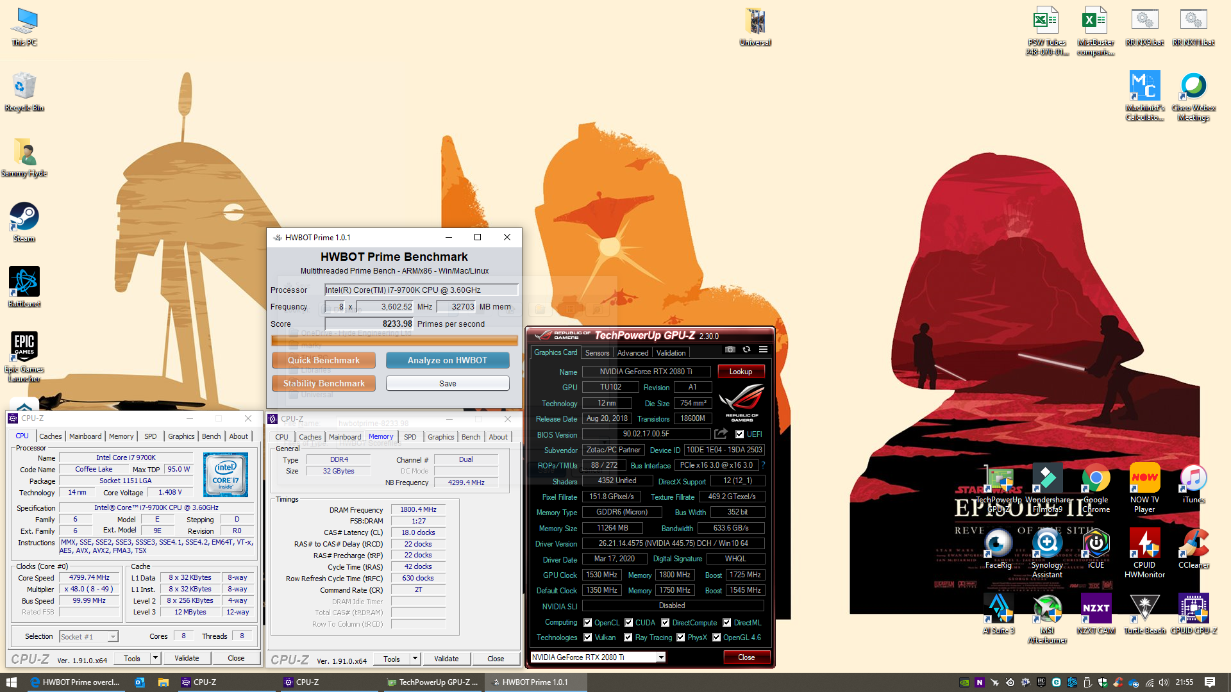Toggle the UEFI checkbox in GPU-Z
The image size is (1231, 692).
point(739,434)
